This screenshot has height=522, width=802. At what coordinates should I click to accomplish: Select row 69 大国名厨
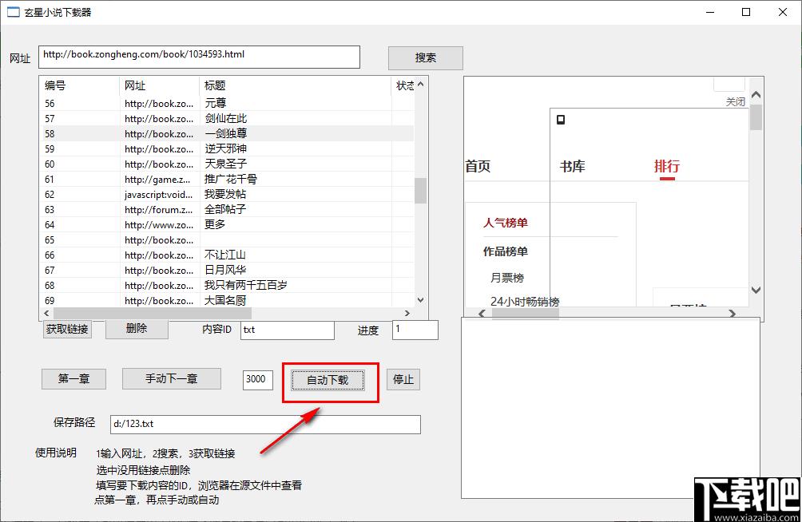pyautogui.click(x=227, y=301)
